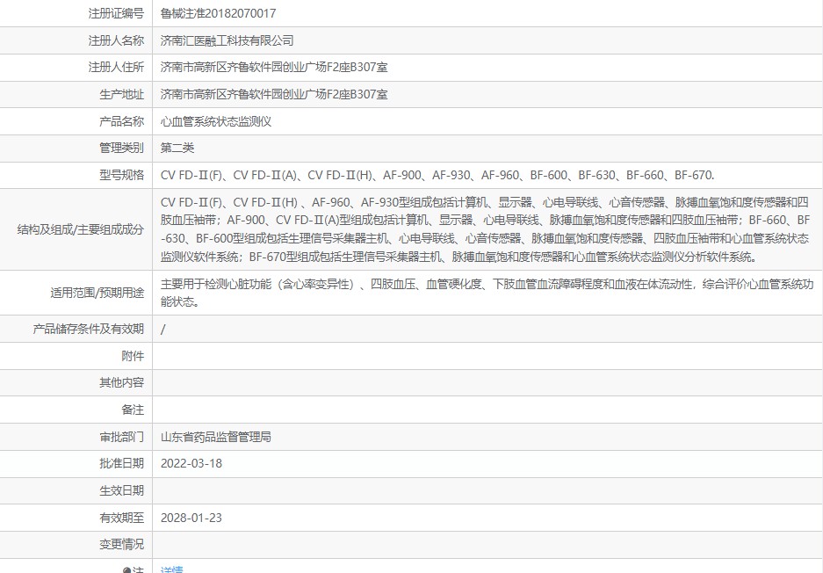
Task: Click registrant name 济南汇医融工科技有限公司
Action: point(227,40)
